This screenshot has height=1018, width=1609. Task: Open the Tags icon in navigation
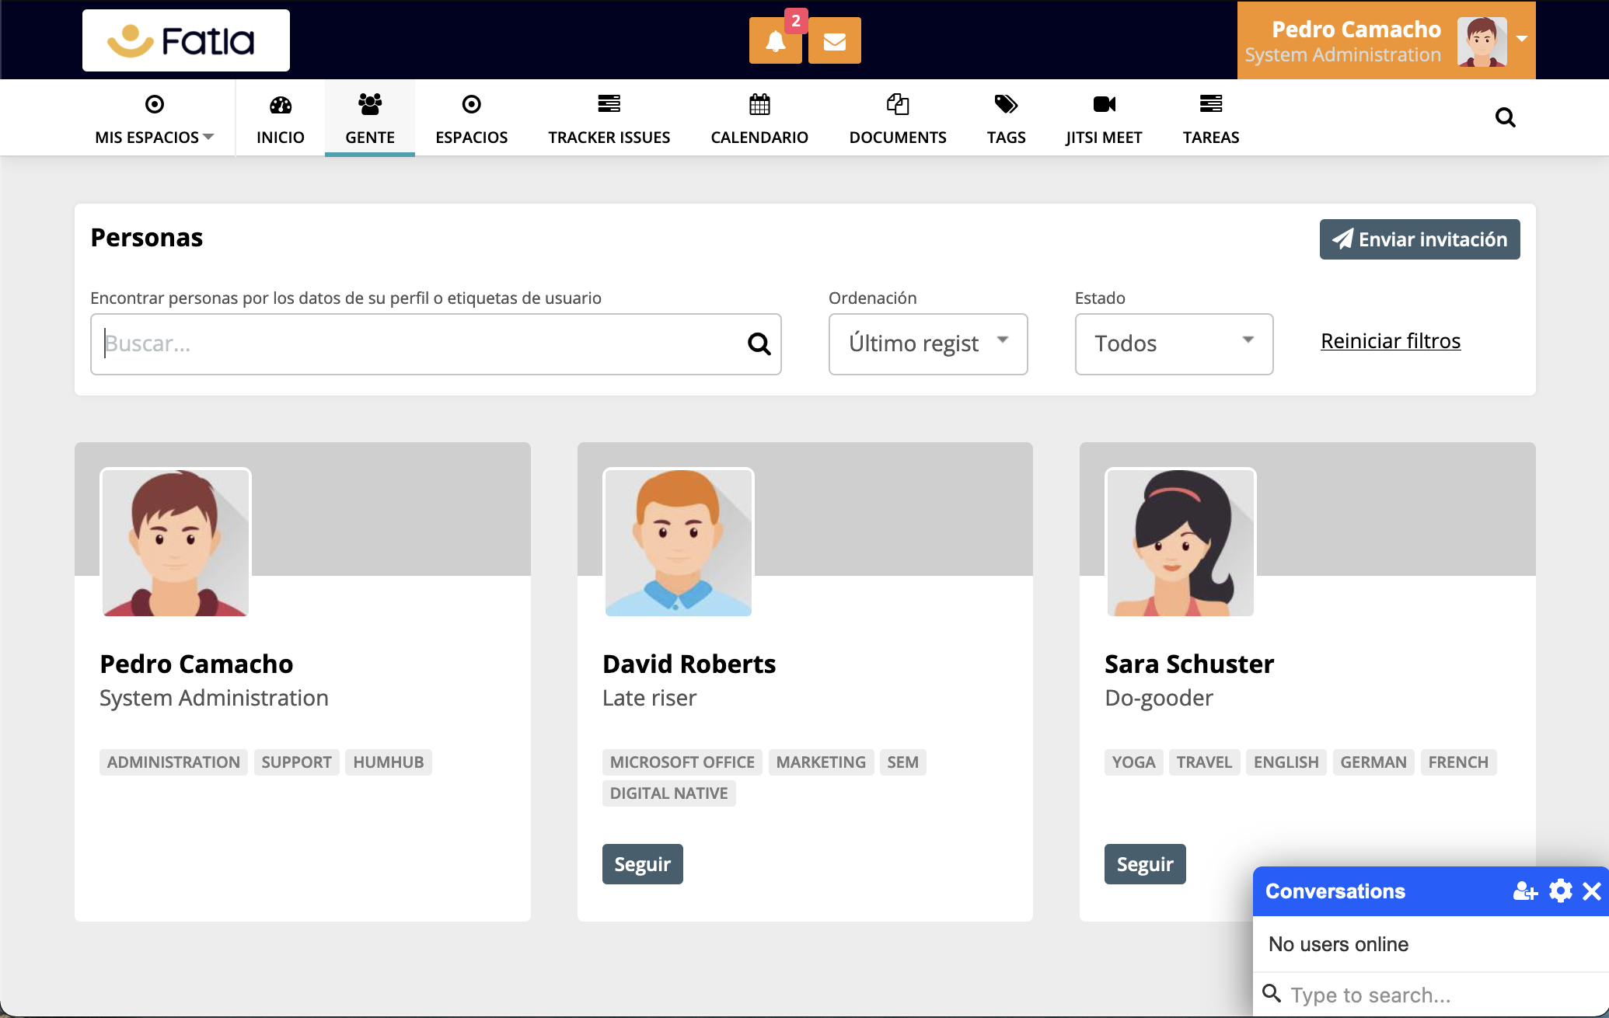[x=1006, y=104]
